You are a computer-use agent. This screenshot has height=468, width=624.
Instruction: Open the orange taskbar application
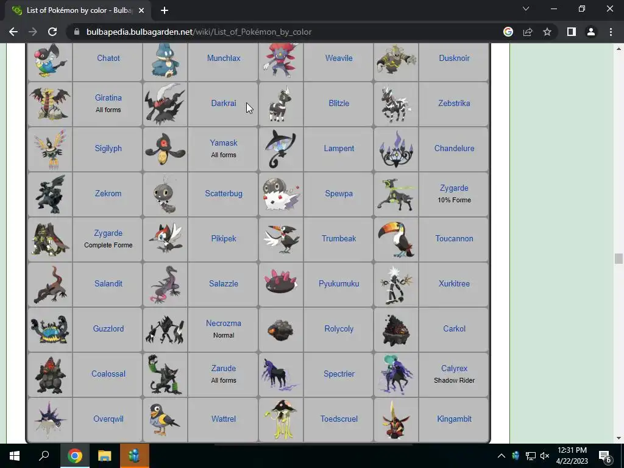[135, 456]
